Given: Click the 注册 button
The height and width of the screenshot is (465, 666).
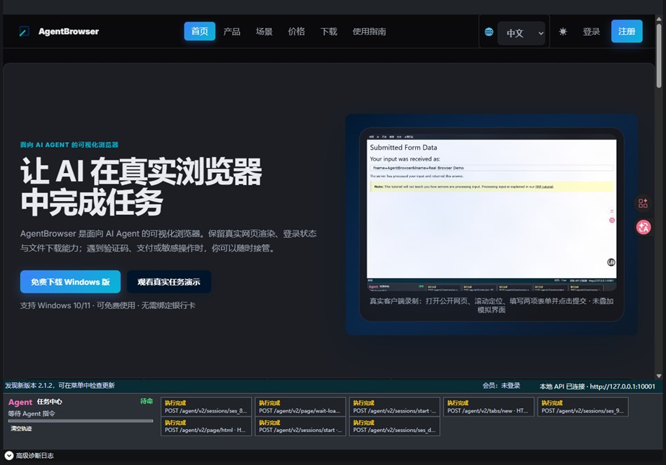Looking at the screenshot, I should 627,32.
